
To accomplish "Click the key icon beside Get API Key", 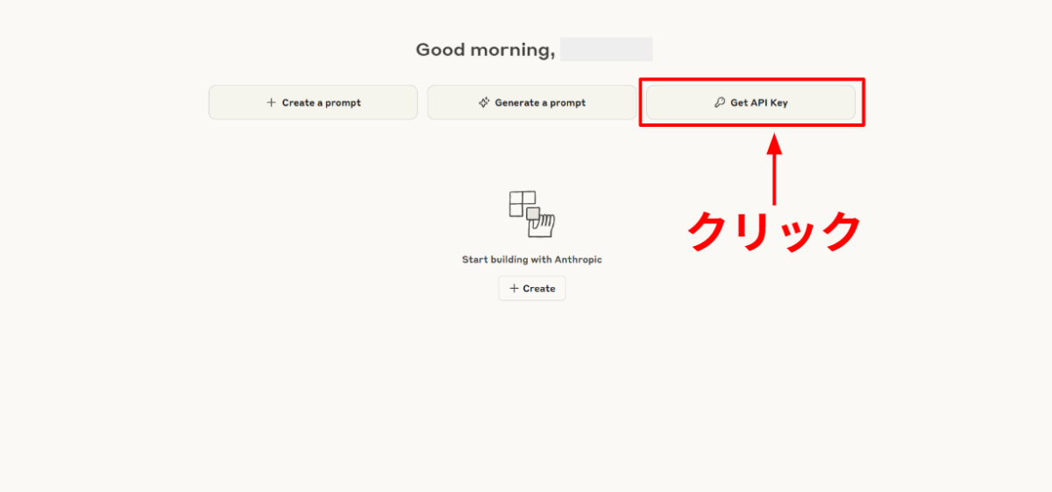I will tap(720, 102).
